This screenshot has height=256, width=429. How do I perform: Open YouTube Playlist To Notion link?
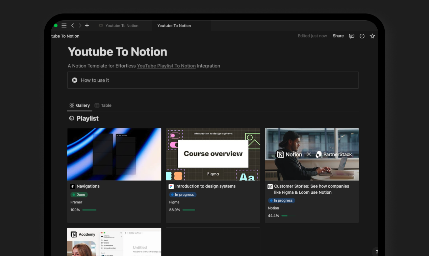click(x=166, y=66)
